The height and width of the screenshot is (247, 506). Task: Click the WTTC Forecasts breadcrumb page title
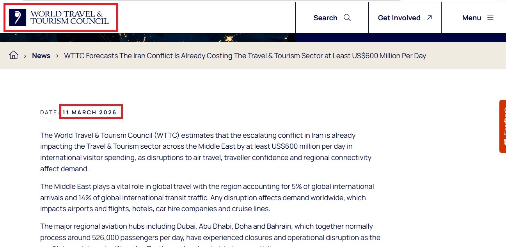[245, 56]
